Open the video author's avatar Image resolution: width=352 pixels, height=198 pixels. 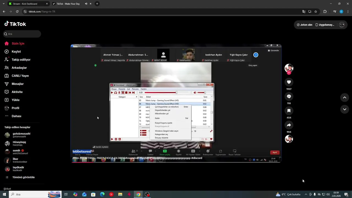289,68
